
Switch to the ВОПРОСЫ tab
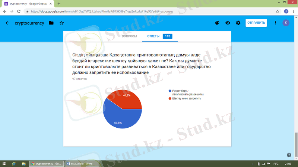tap(129, 36)
